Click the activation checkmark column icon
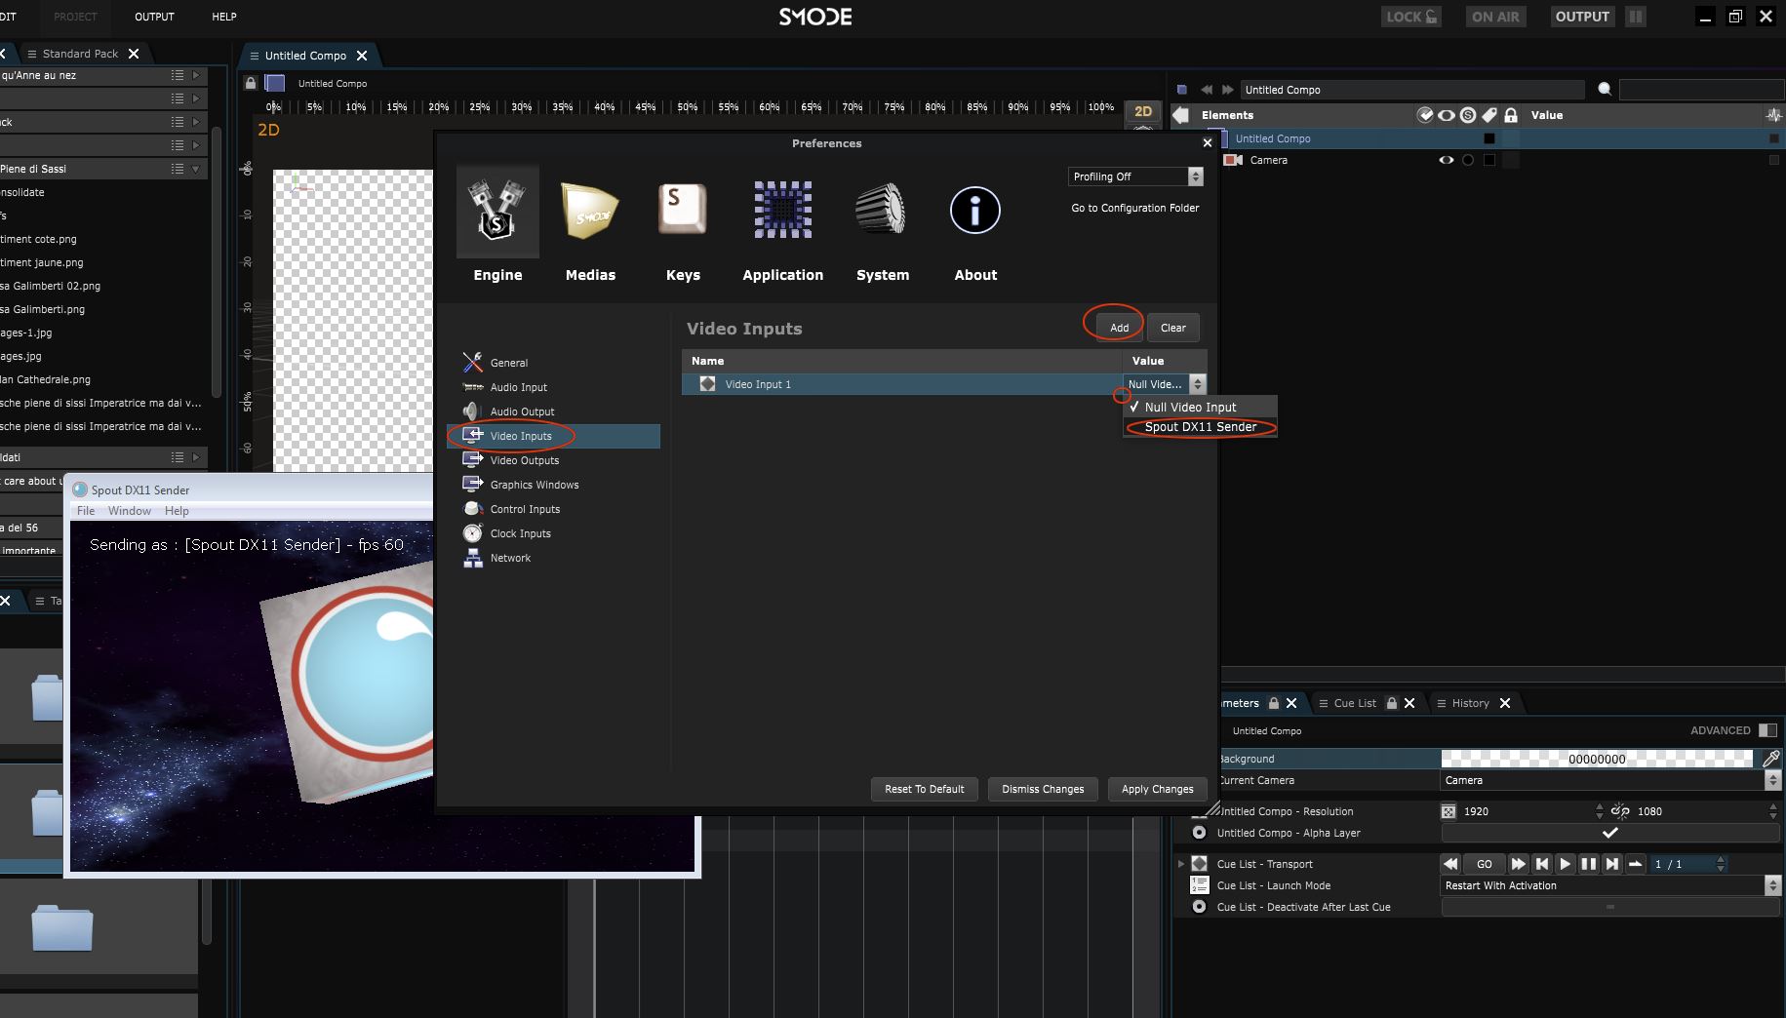The image size is (1786, 1018). point(1425,115)
